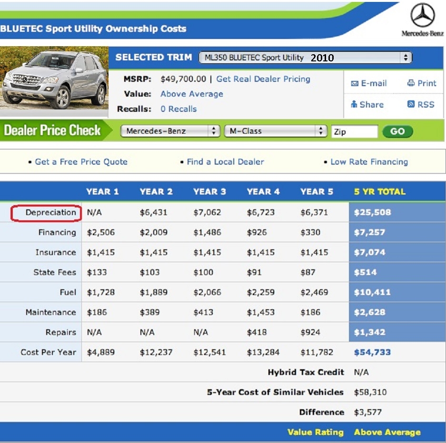
Task: Click the 5 YR TOTAL header
Action: pos(380,191)
